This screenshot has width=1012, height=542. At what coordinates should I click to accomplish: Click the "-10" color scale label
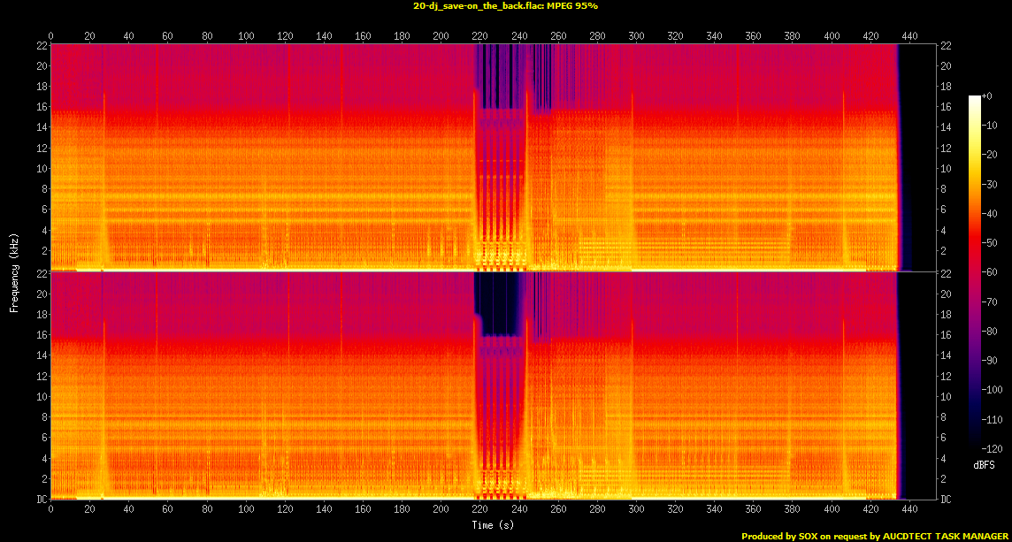click(x=989, y=126)
